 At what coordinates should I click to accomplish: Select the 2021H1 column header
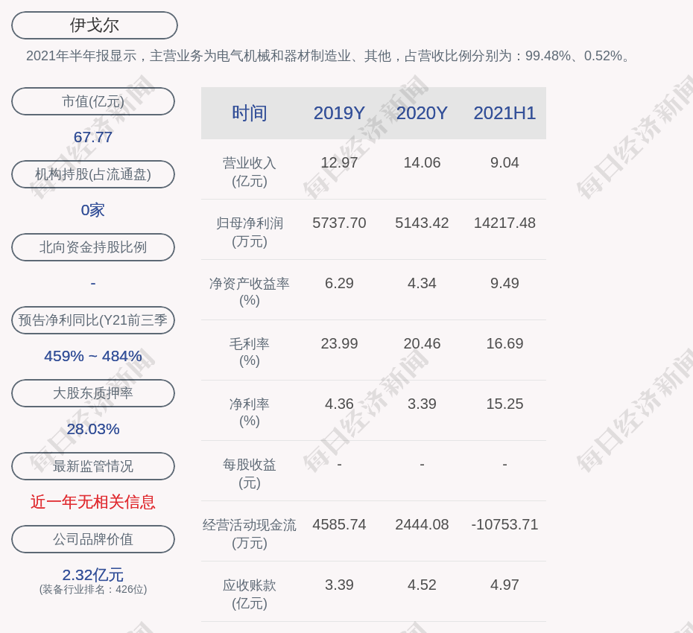coord(504,113)
